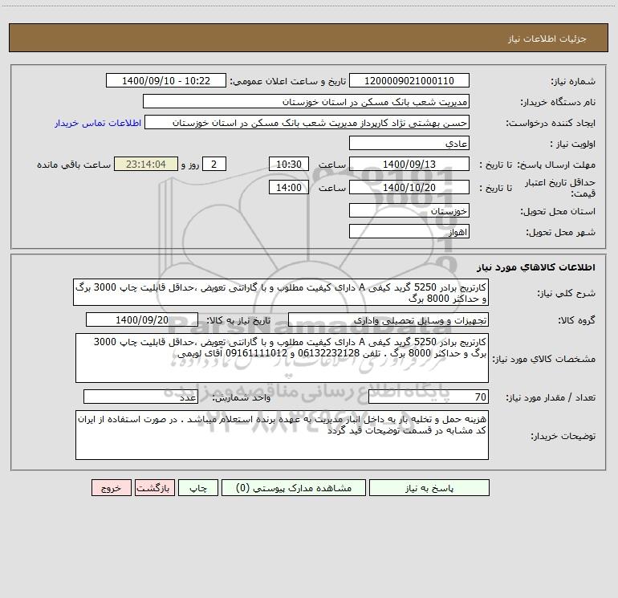Click the اولویت نیاز field عادی

pos(409,143)
